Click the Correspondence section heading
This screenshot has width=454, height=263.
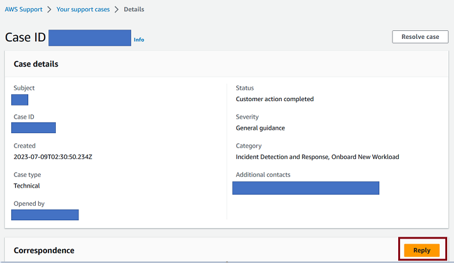44,250
